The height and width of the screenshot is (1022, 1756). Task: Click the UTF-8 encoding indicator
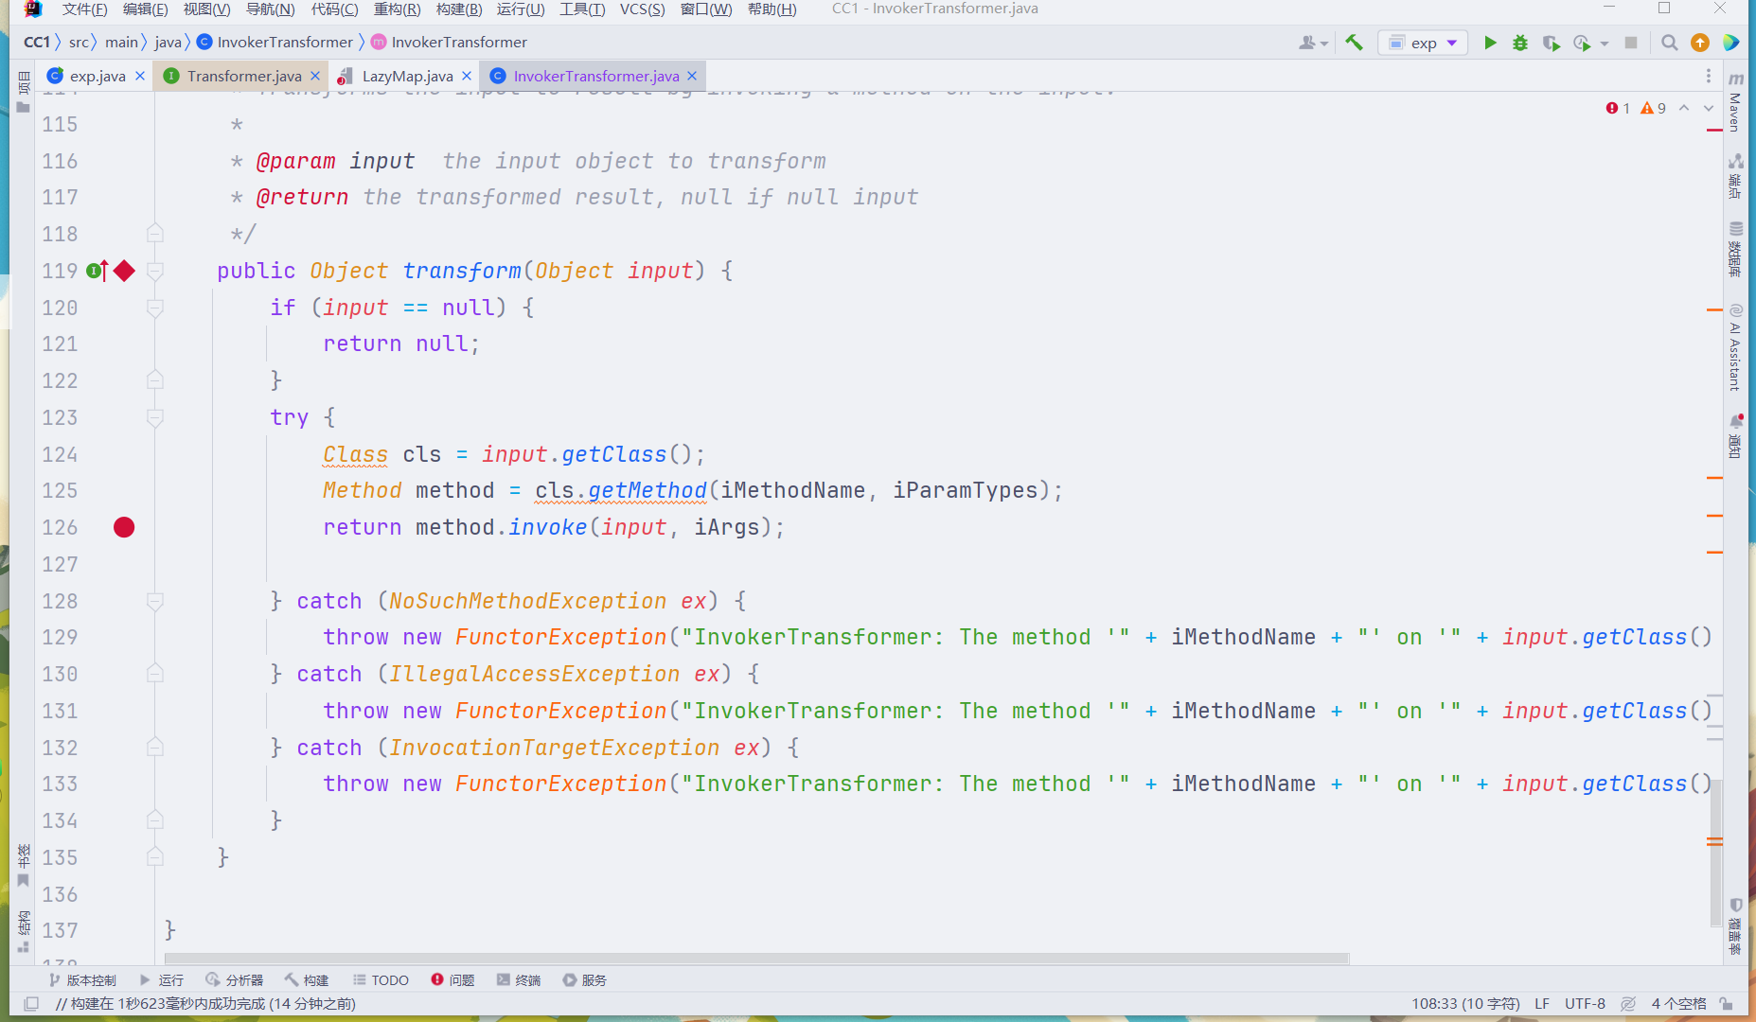pos(1584,1003)
